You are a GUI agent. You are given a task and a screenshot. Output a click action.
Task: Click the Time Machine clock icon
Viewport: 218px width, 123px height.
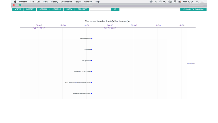click(x=160, y=2)
